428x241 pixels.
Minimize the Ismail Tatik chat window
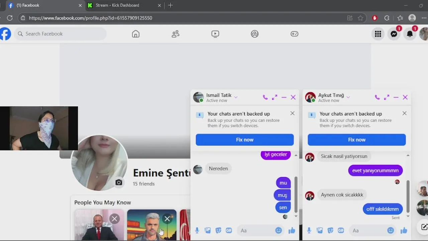284,97
